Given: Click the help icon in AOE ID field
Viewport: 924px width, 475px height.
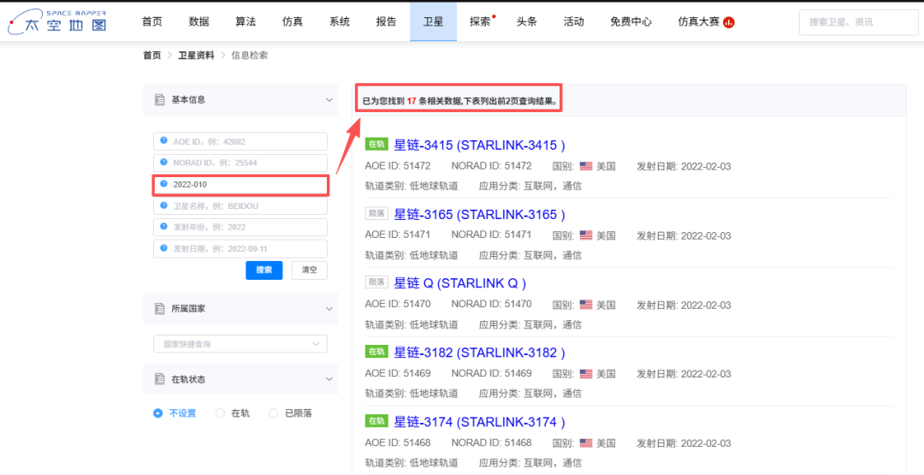Looking at the screenshot, I should tap(163, 141).
